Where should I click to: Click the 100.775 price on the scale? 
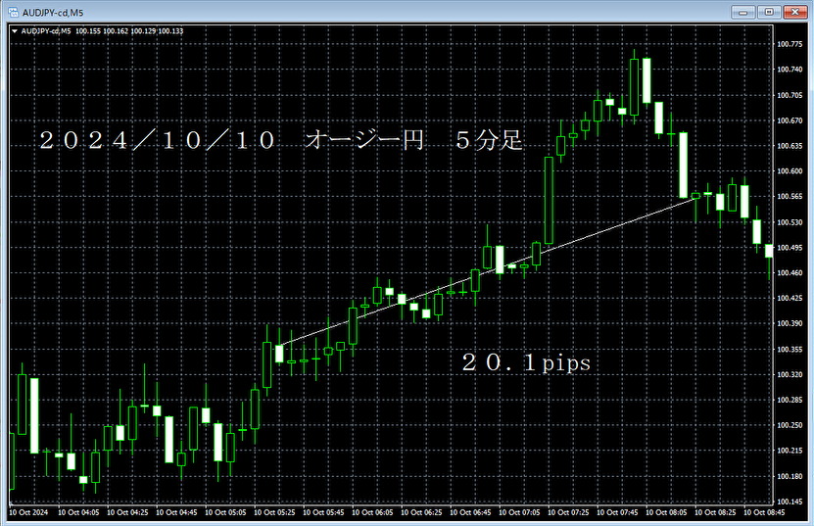pyautogui.click(x=790, y=44)
